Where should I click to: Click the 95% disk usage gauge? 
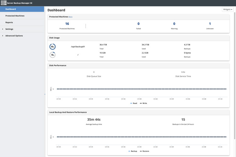pyautogui.click(x=53, y=46)
